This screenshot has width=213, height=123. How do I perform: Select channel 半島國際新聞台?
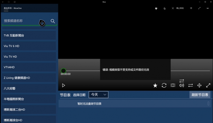click(29, 99)
